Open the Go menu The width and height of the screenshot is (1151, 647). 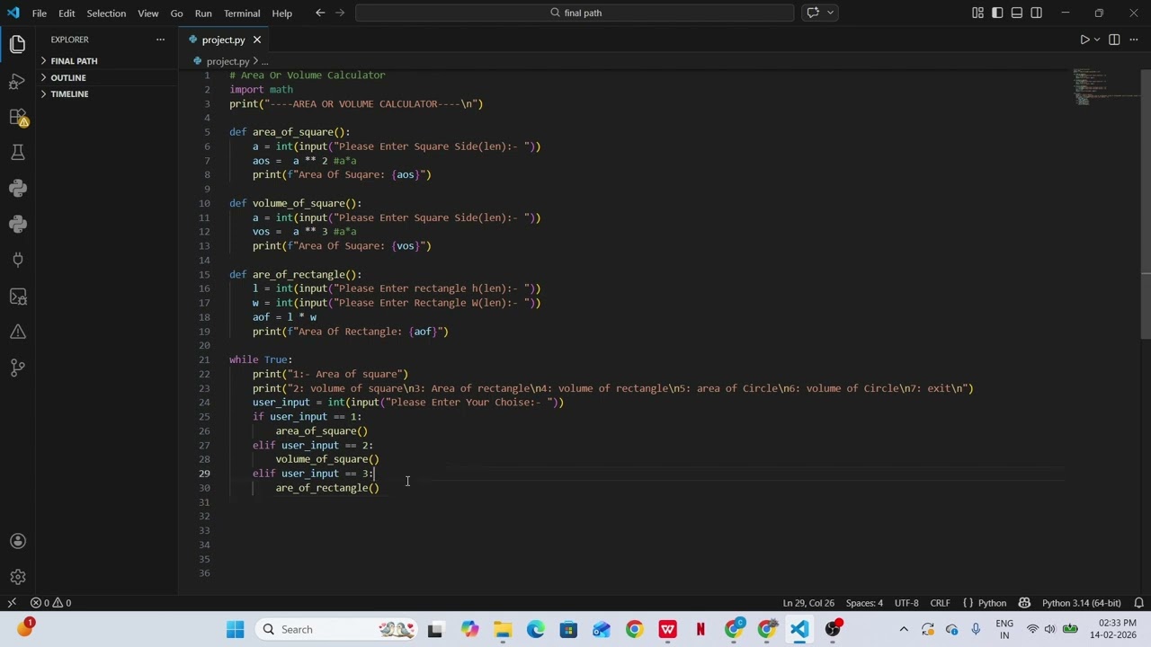click(x=176, y=13)
